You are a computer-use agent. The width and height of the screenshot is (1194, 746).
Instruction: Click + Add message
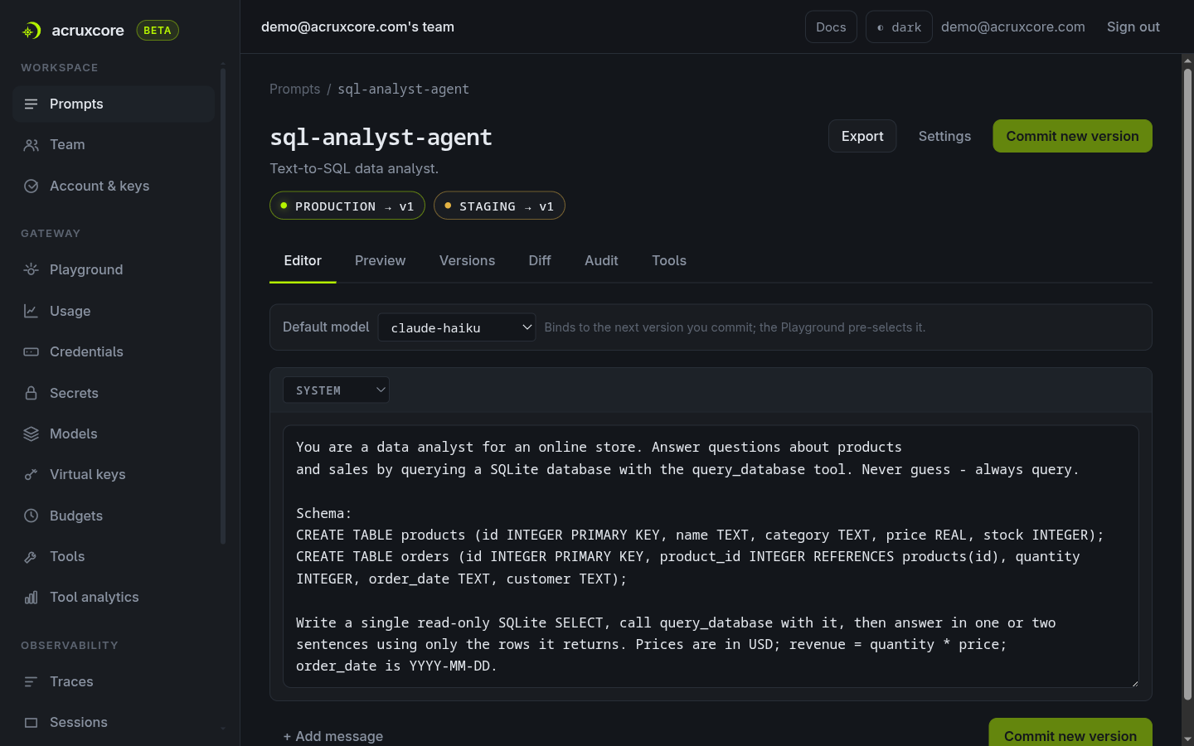coord(333,736)
